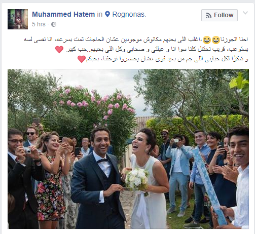Click the 5 hrs timestamp

coord(39,24)
